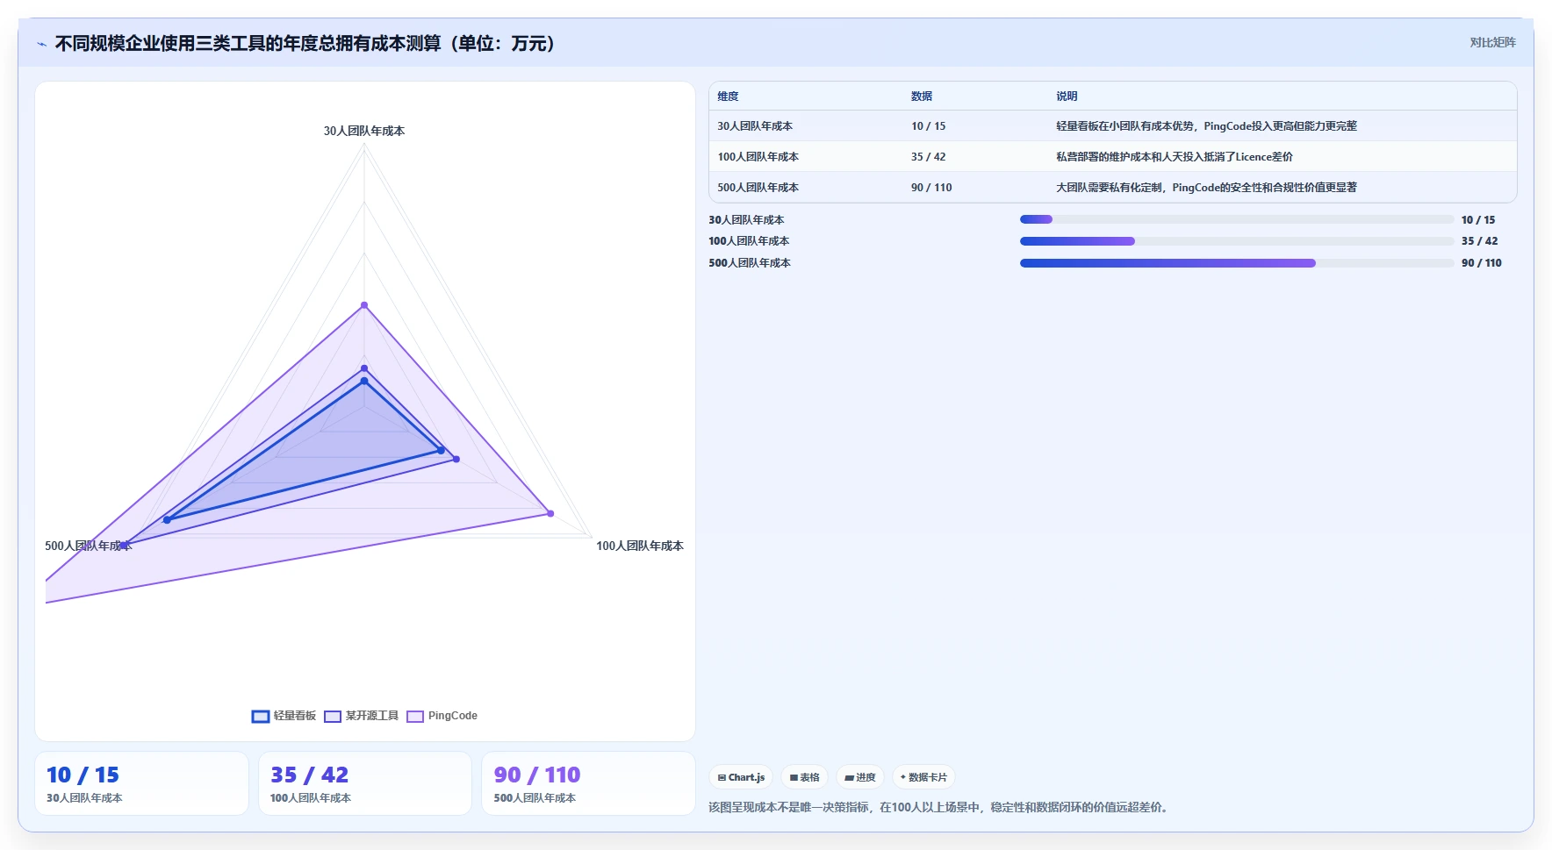Image resolution: width=1552 pixels, height=850 pixels.
Task: Toggle the PingCode legend item
Action: click(x=442, y=716)
